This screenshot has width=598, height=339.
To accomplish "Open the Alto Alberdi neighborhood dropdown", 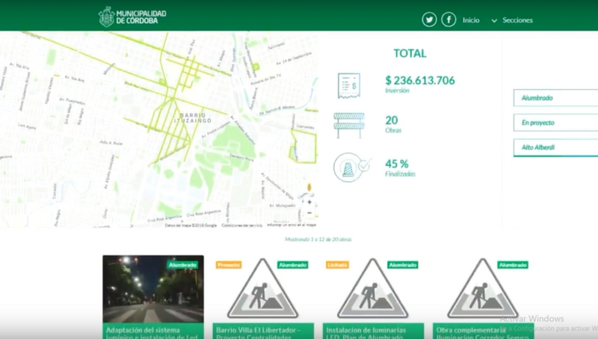I will click(555, 147).
